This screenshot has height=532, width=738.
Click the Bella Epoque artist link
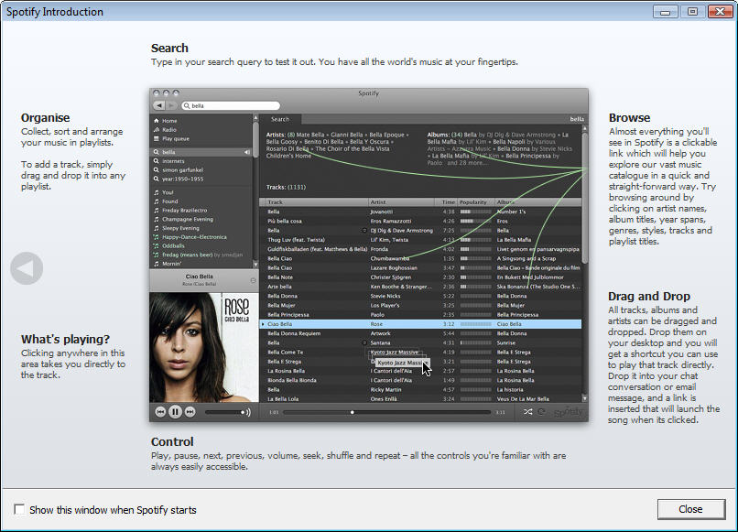(386, 135)
